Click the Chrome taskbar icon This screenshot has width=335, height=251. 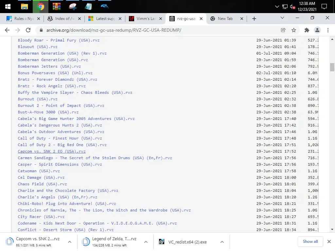tap(41, 7)
